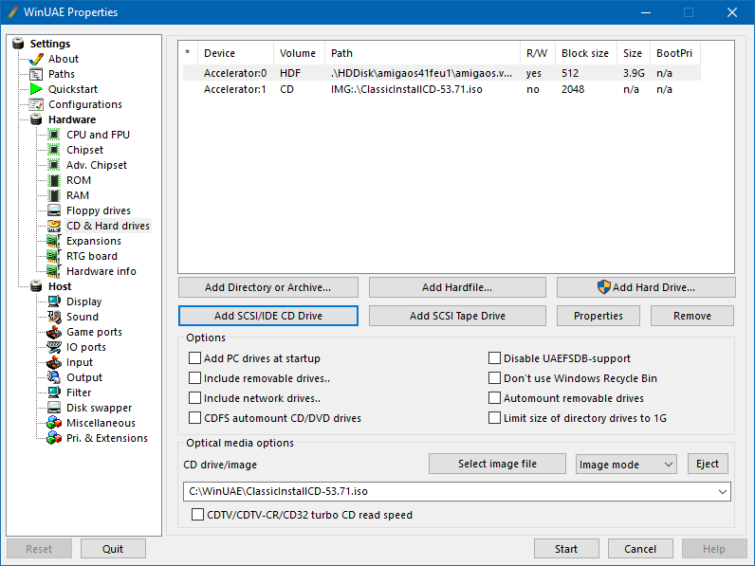Enable CDTV/CDTV-CR/CD32 turbo CD read speed
Image resolution: width=755 pixels, height=566 pixels.
[198, 515]
